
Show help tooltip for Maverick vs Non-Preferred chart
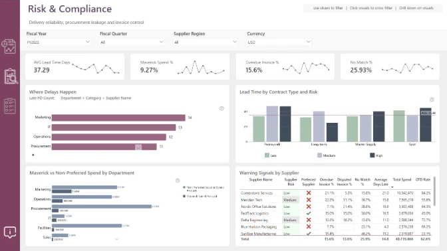coord(178,181)
